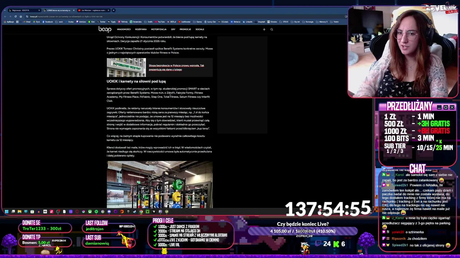Open Aplikacje bookmarks shortcut
Image resolution: width=460 pixels, height=258 pixels.
[9, 22]
